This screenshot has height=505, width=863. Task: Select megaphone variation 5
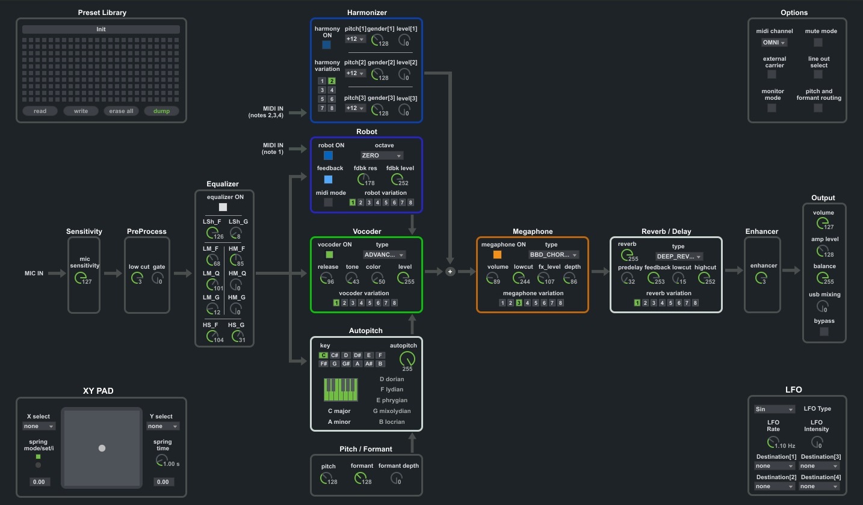[536, 303]
